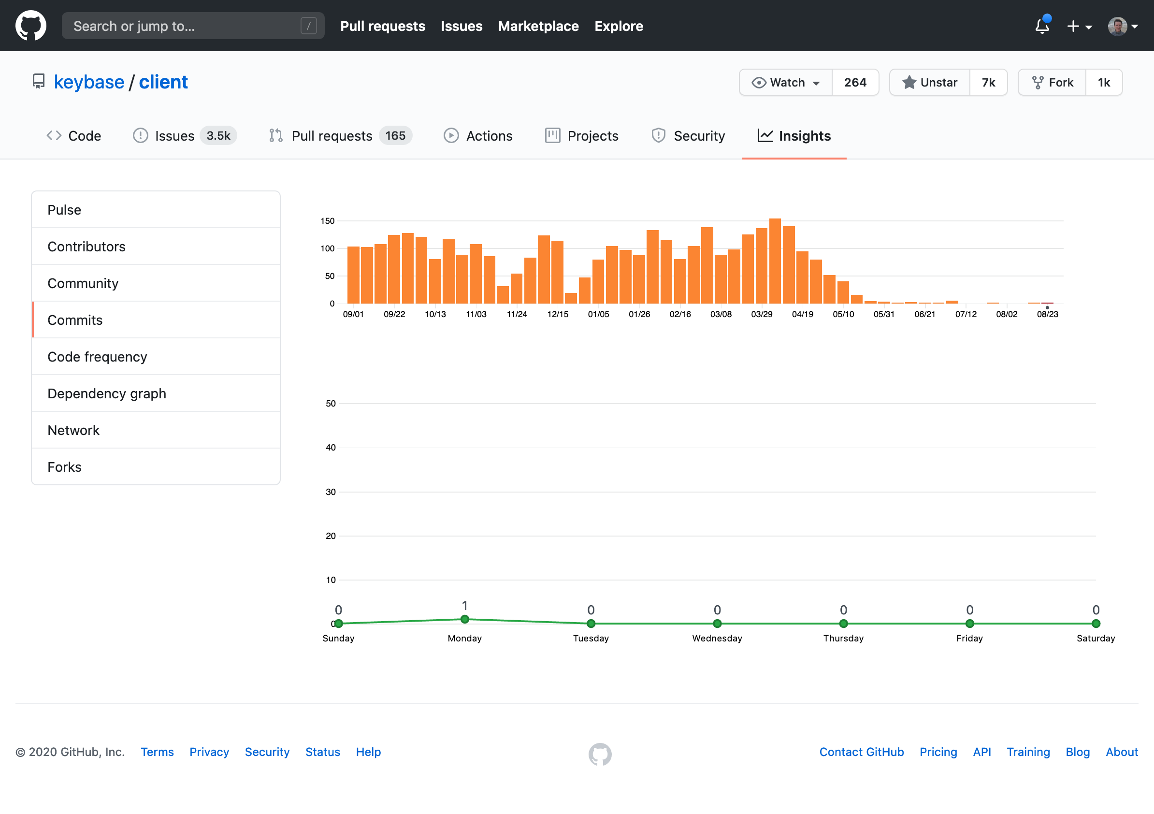Click the Pricing footer link
This screenshot has height=814, width=1154.
click(x=938, y=752)
